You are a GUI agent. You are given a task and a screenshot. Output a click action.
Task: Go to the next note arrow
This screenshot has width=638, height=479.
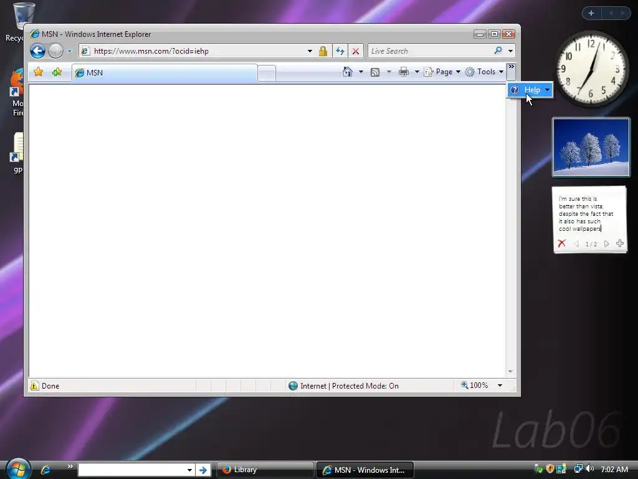click(607, 244)
